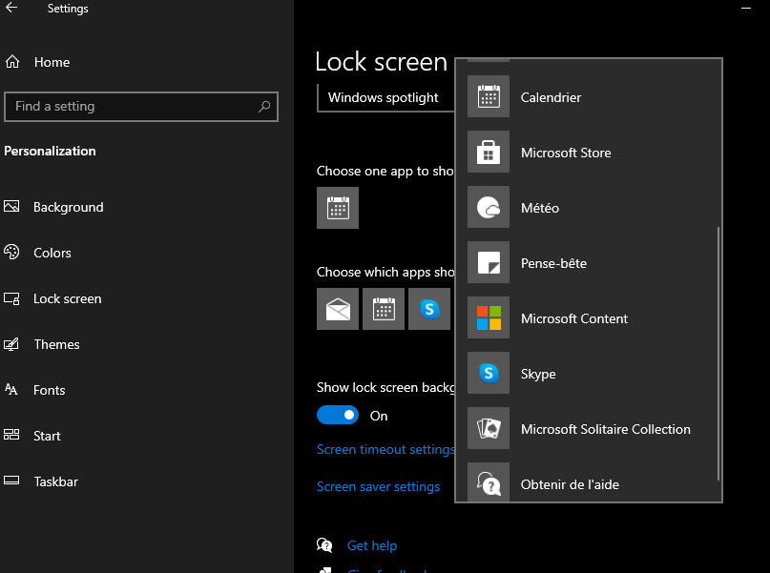Image resolution: width=770 pixels, height=573 pixels.
Task: Click the Screen saver settings link
Action: coord(378,486)
